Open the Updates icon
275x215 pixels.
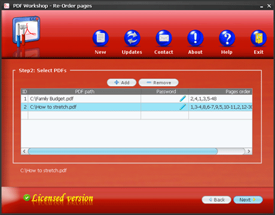coord(132,38)
